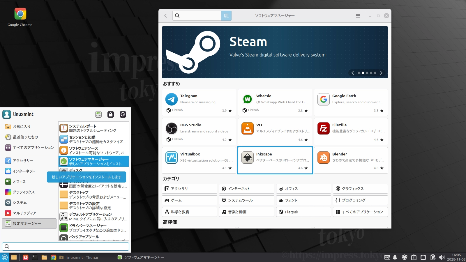
Task: Browse the オフィス category
Action: click(x=303, y=189)
